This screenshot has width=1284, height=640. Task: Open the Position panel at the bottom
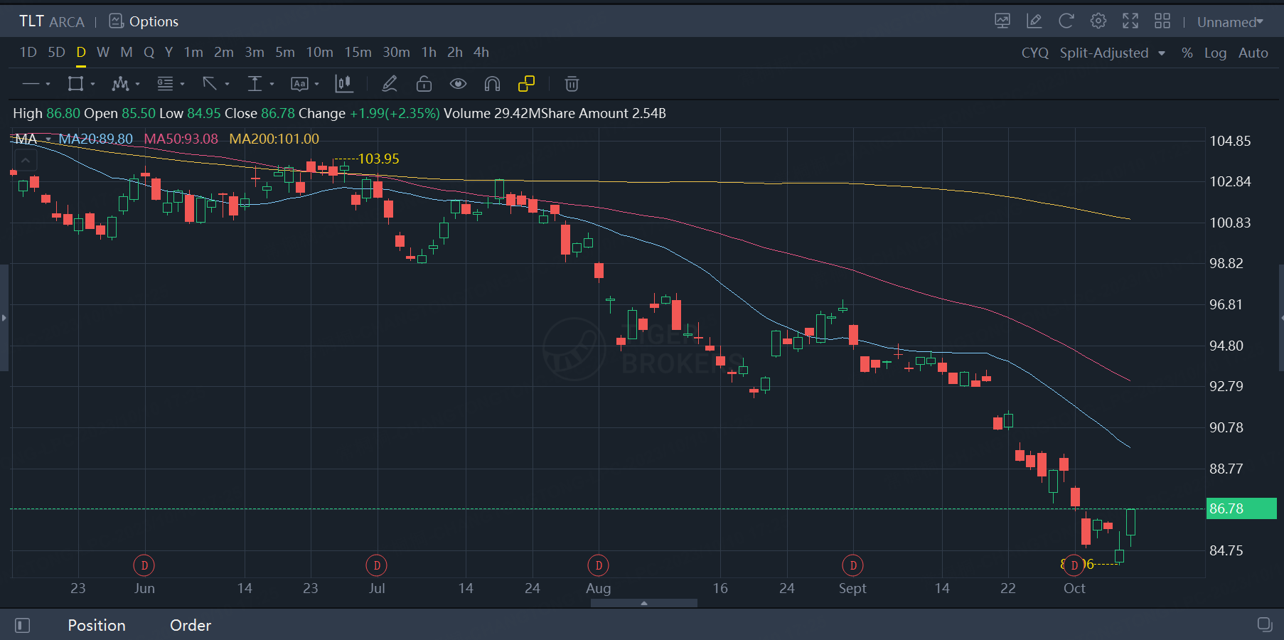(x=97, y=625)
